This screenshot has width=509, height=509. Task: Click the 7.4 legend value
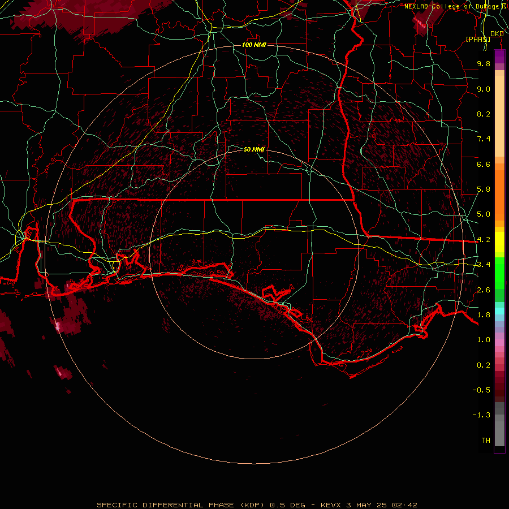tap(484, 139)
